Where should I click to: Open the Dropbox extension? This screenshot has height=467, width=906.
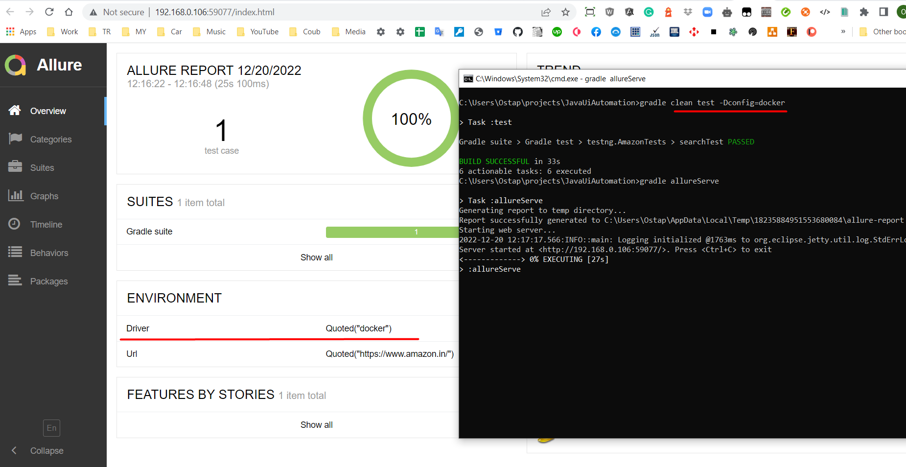coord(688,12)
